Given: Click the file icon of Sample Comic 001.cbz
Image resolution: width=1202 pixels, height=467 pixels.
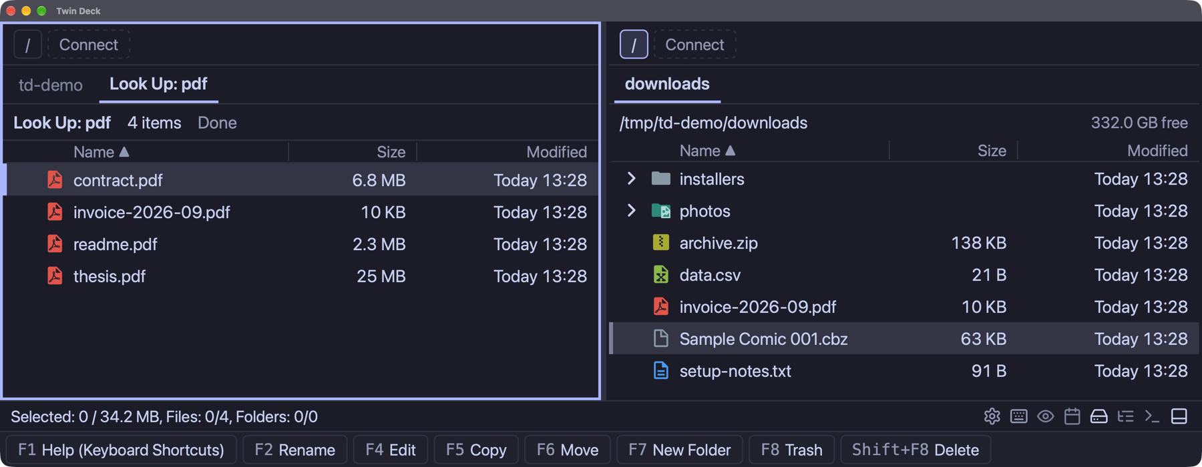Looking at the screenshot, I should [x=660, y=338].
